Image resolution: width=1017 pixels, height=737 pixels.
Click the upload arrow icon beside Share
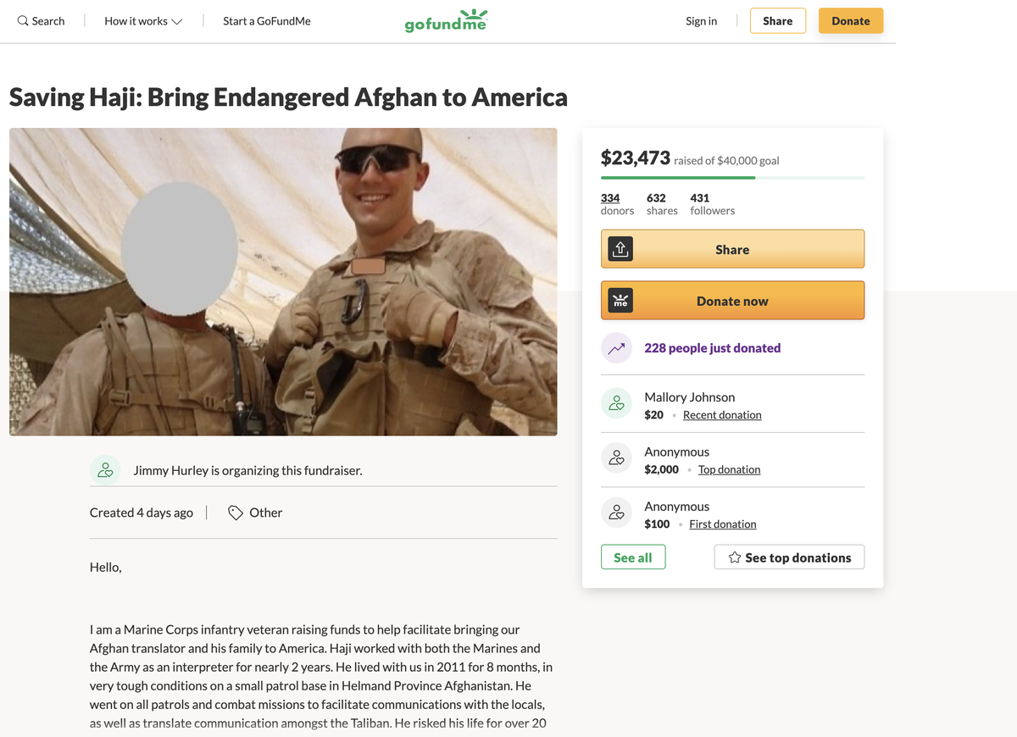(x=620, y=249)
